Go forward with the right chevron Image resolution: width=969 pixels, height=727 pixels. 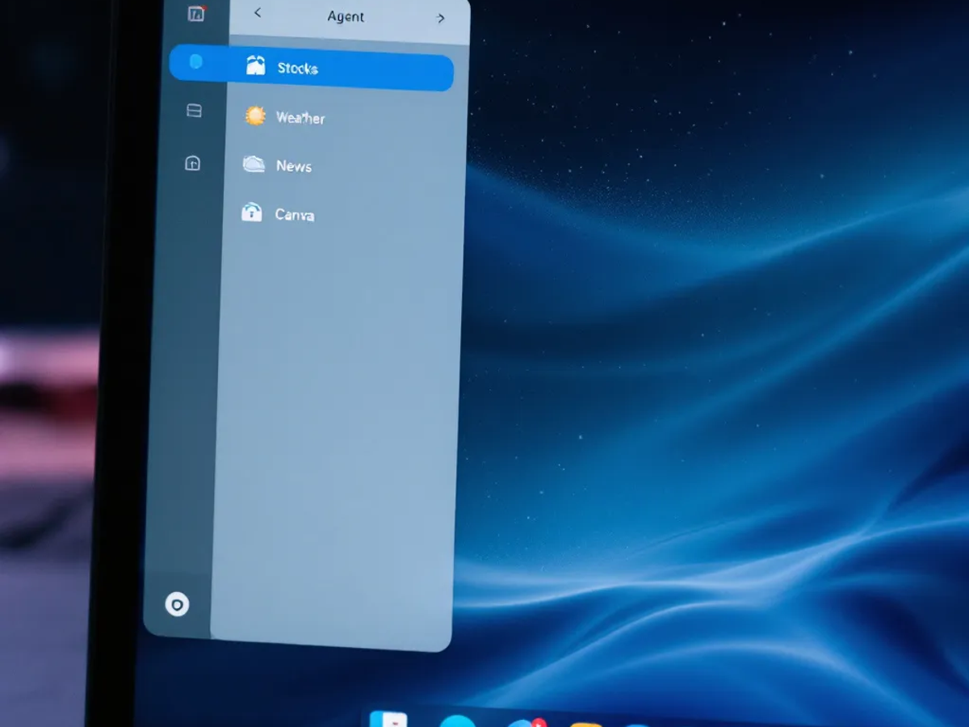440,18
